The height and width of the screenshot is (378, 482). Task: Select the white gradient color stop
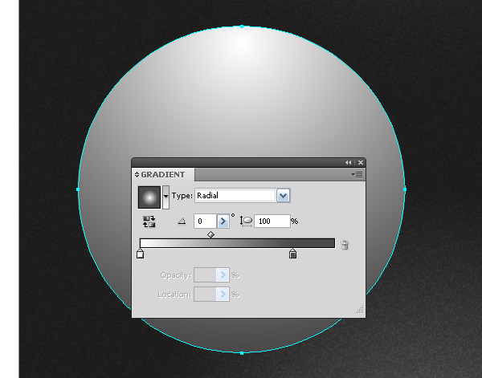tap(140, 254)
